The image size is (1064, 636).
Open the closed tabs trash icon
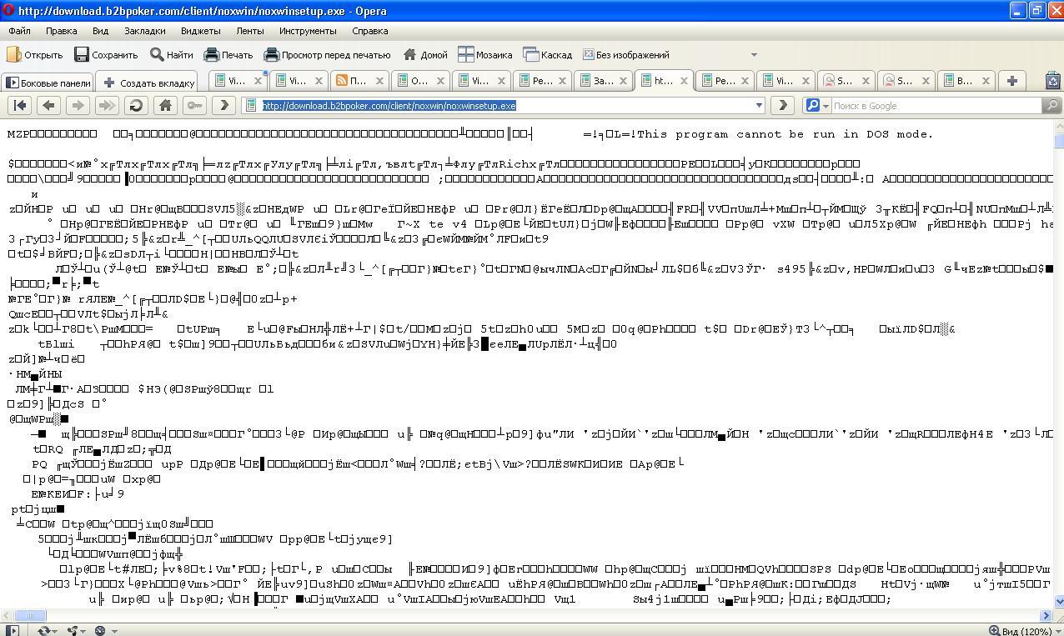pyautogui.click(x=1052, y=81)
